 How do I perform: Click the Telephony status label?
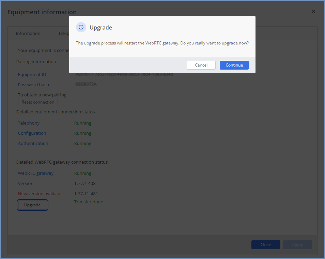click(29, 123)
